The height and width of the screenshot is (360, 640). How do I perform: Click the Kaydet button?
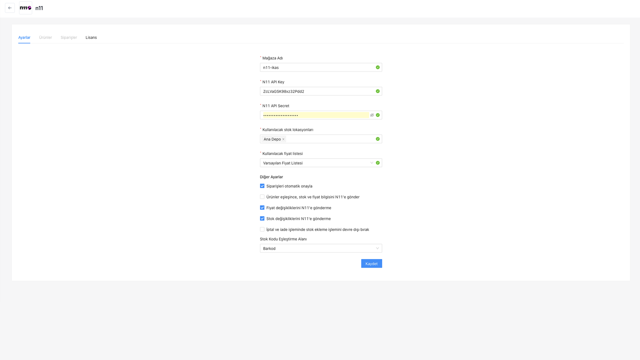pos(371,264)
